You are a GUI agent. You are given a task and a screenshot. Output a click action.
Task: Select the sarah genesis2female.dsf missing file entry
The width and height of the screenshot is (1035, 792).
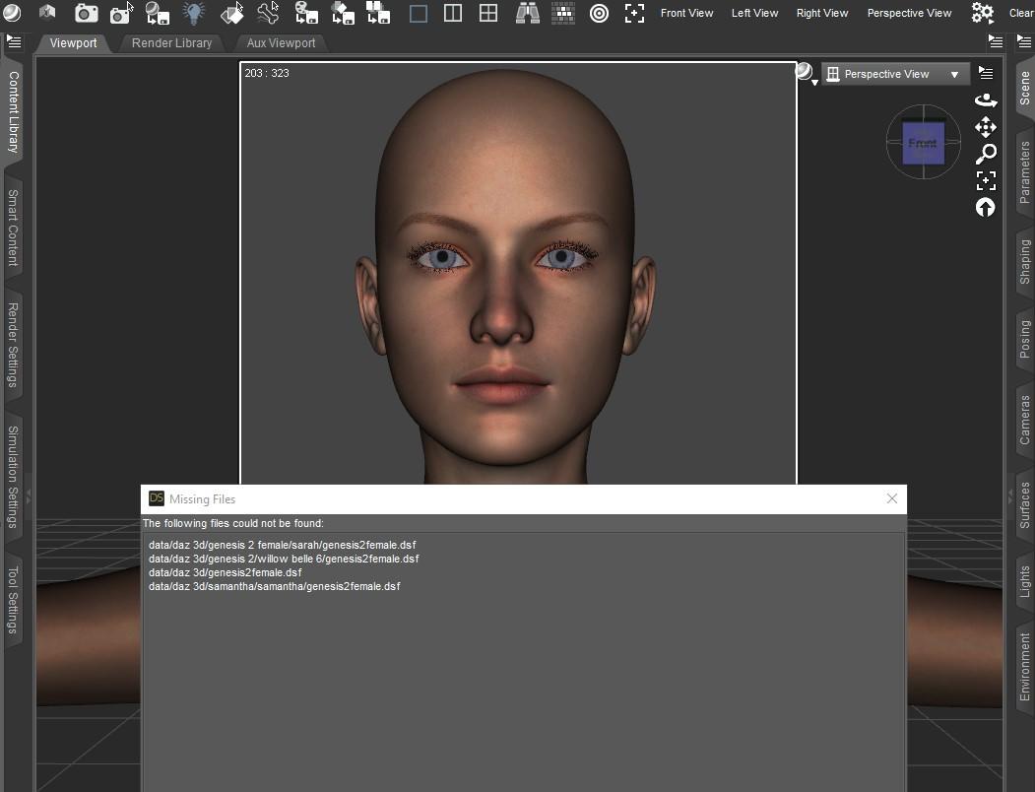tap(282, 545)
